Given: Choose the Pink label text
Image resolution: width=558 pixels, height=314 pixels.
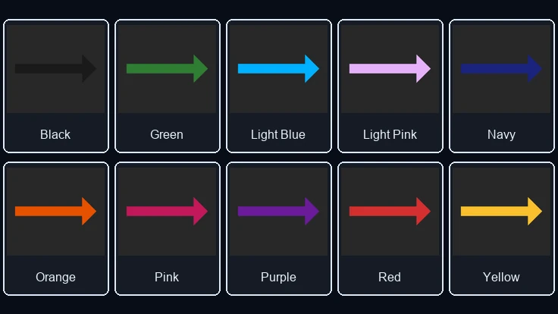Looking at the screenshot, I should tap(167, 277).
